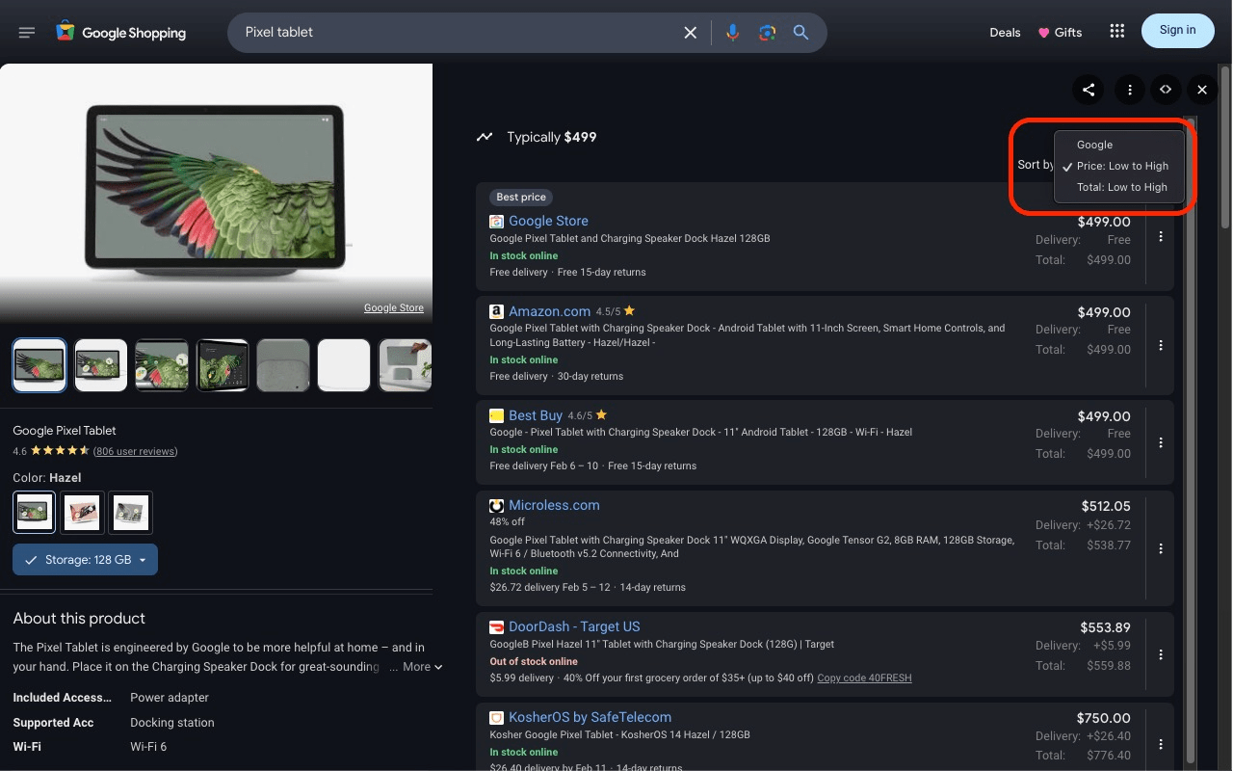Image resolution: width=1233 pixels, height=771 pixels.
Task: Open the Storage: 128 GB dropdown
Action: 85,560
